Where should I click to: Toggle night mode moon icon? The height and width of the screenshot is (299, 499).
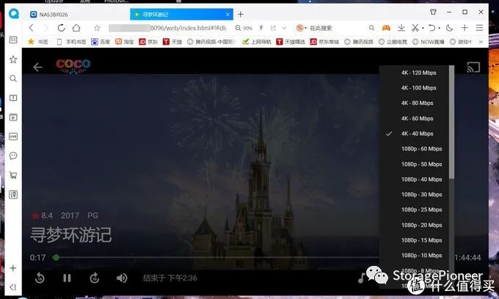[449, 28]
